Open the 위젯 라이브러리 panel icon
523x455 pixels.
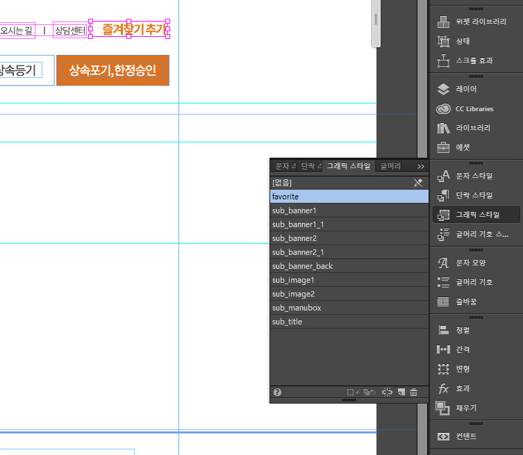click(444, 22)
